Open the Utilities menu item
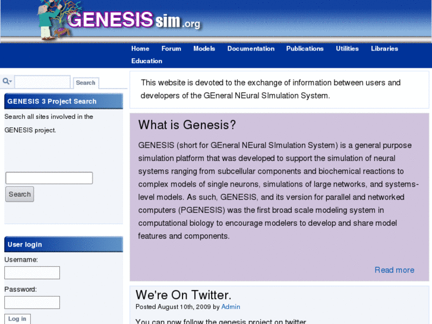The image size is (432, 324). [348, 49]
